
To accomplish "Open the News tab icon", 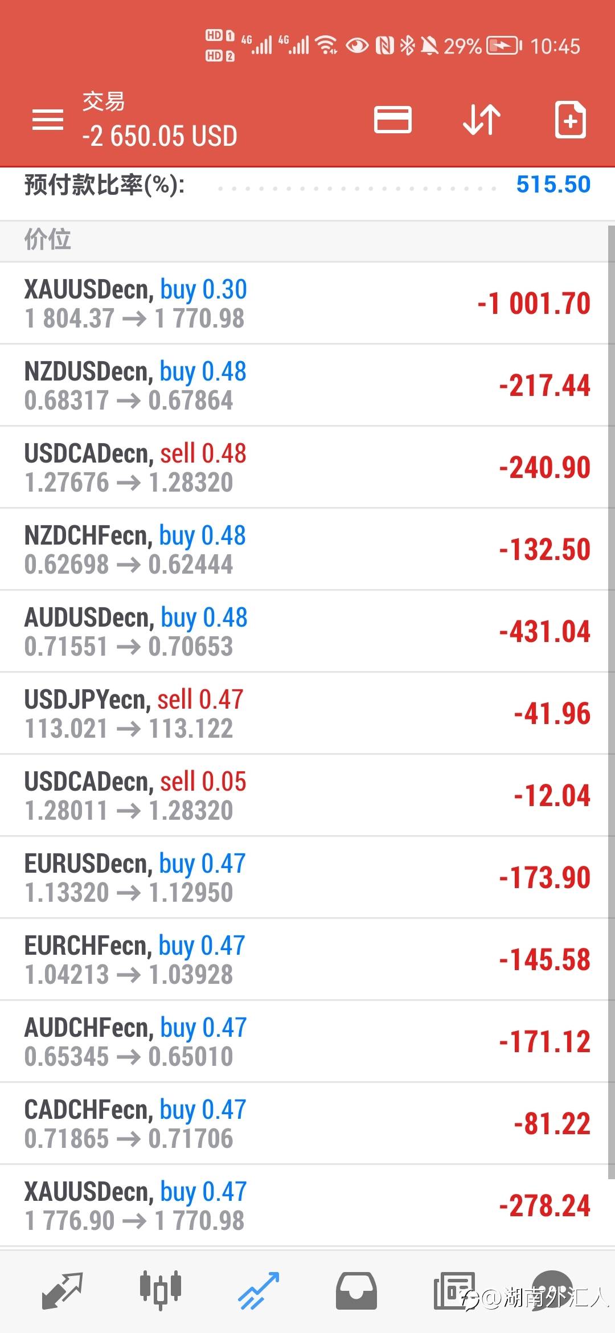I will (x=454, y=1291).
